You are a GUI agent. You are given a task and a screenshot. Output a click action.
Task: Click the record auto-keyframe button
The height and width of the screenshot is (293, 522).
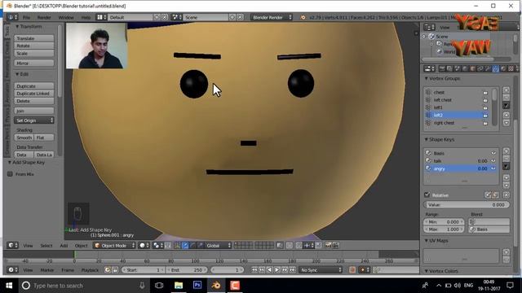[352, 269]
